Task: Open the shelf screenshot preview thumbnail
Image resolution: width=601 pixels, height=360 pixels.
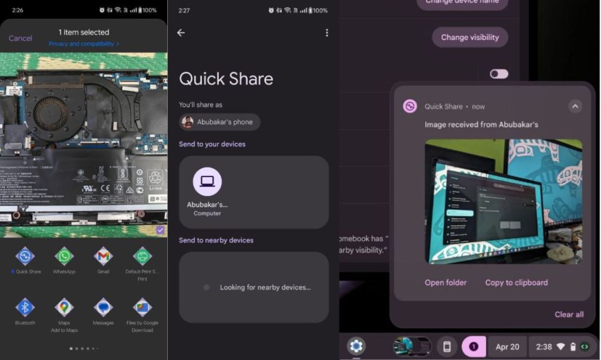Action: pos(412,346)
